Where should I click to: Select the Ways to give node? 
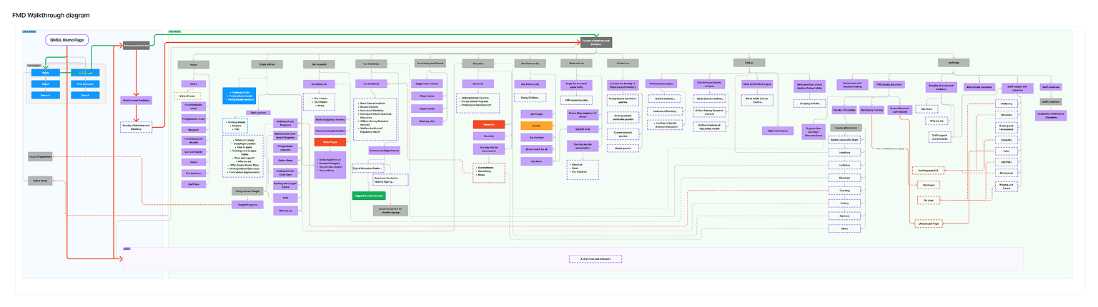(428, 96)
